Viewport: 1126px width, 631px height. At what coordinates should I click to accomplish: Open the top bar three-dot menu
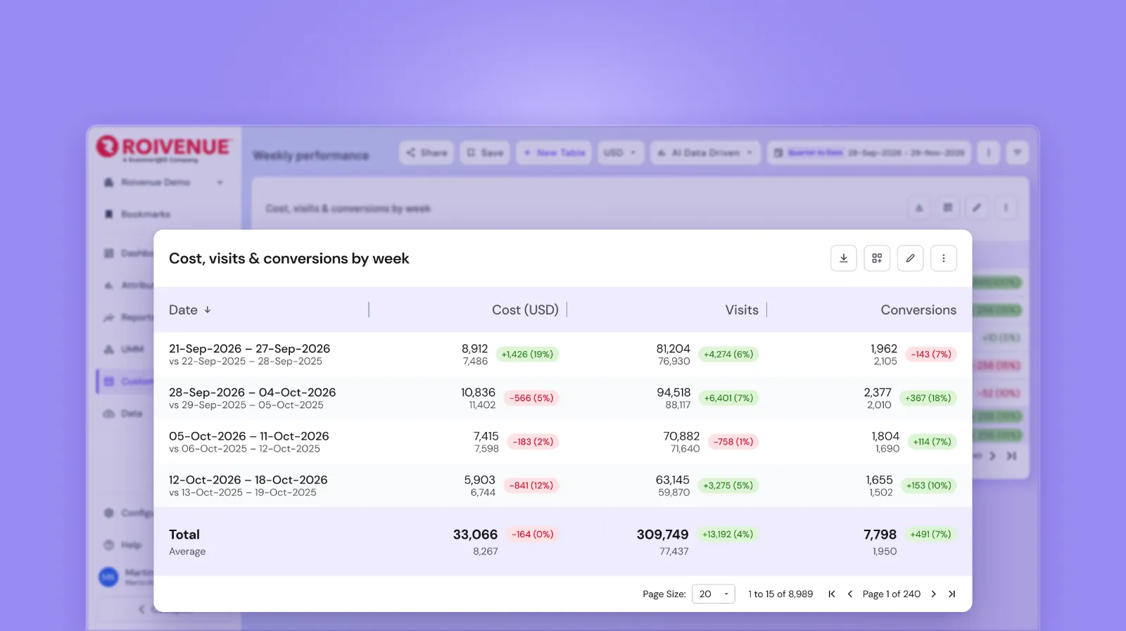[x=988, y=152]
